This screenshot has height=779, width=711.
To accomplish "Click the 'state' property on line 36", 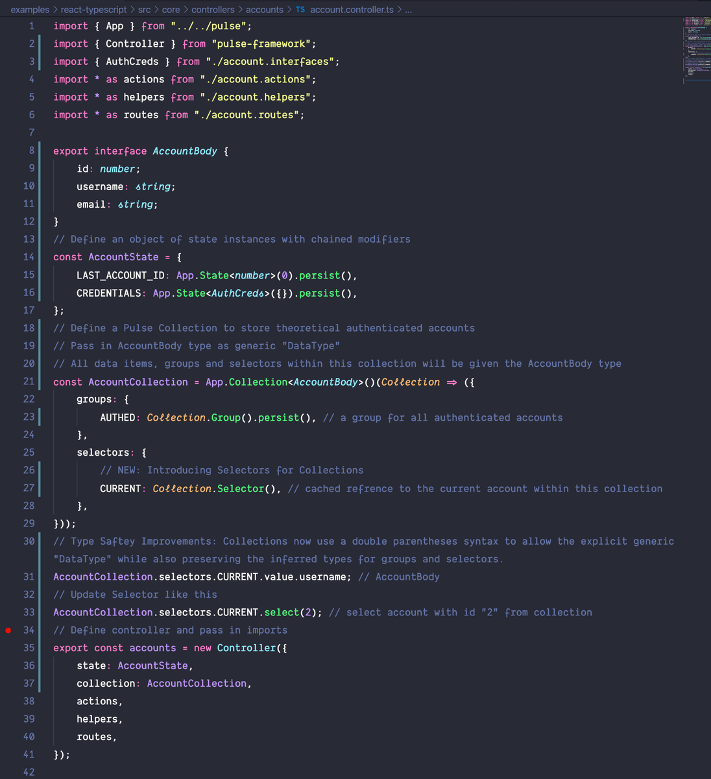I will (91, 665).
